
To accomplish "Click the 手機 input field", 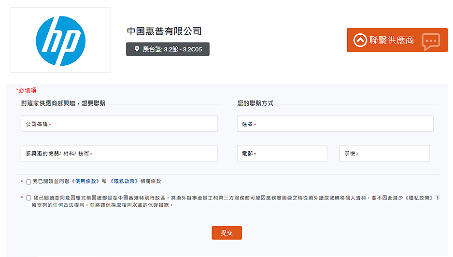I will pyautogui.click(x=384, y=154).
